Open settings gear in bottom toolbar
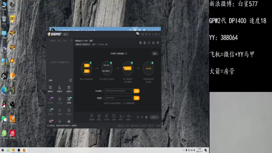Viewport: 272px width, 153px height. (x=147, y=117)
